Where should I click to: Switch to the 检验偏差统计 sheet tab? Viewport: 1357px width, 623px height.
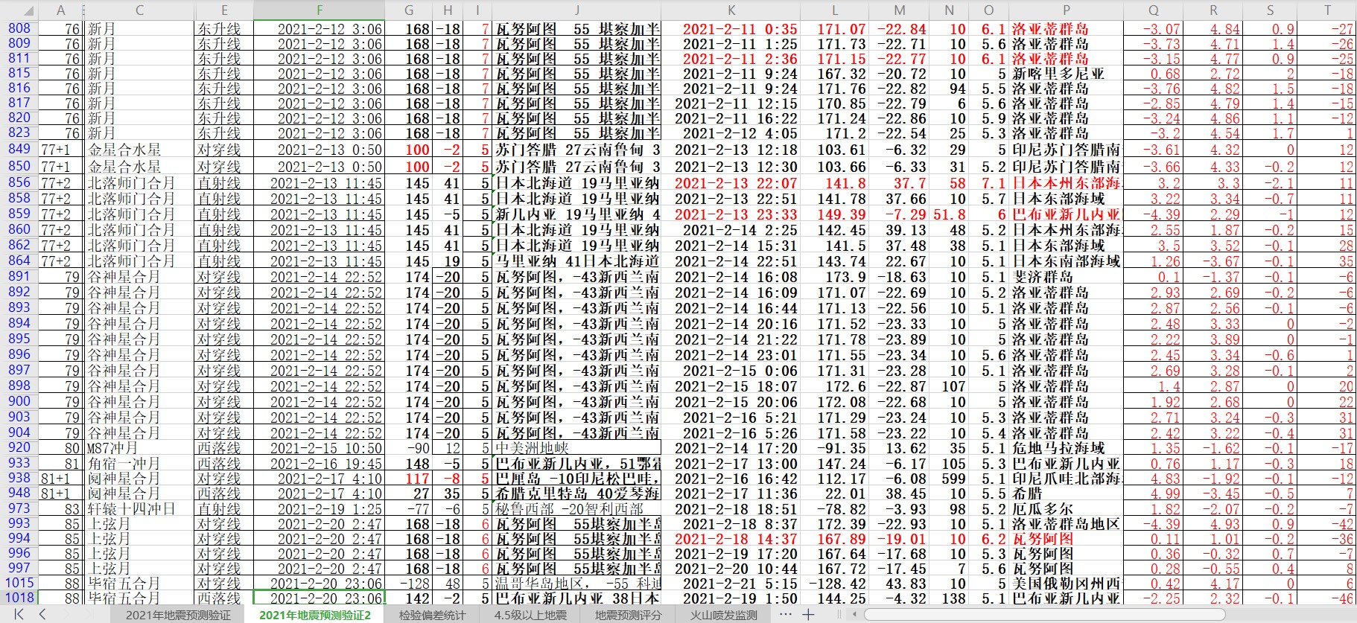pyautogui.click(x=432, y=615)
